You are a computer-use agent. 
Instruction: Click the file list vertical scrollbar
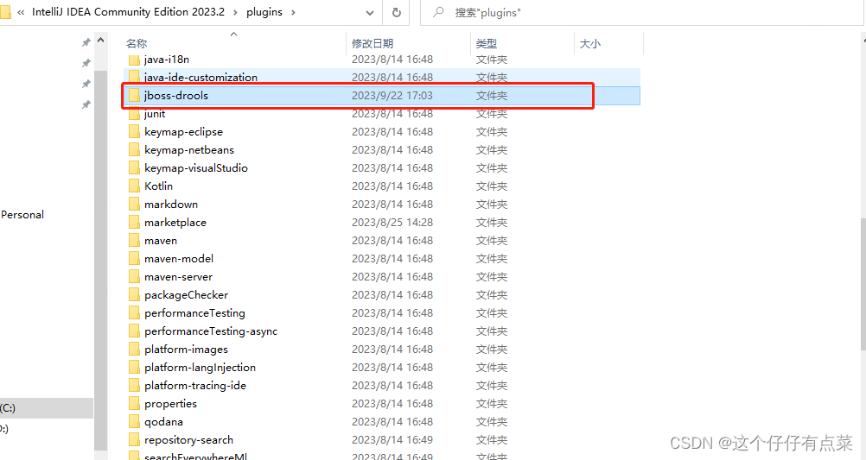click(863, 284)
